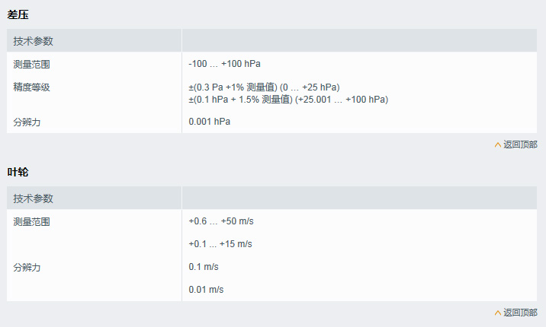Click 分辨力 label in the 叶轮 table
Image resolution: width=546 pixels, height=327 pixels.
pos(27,267)
